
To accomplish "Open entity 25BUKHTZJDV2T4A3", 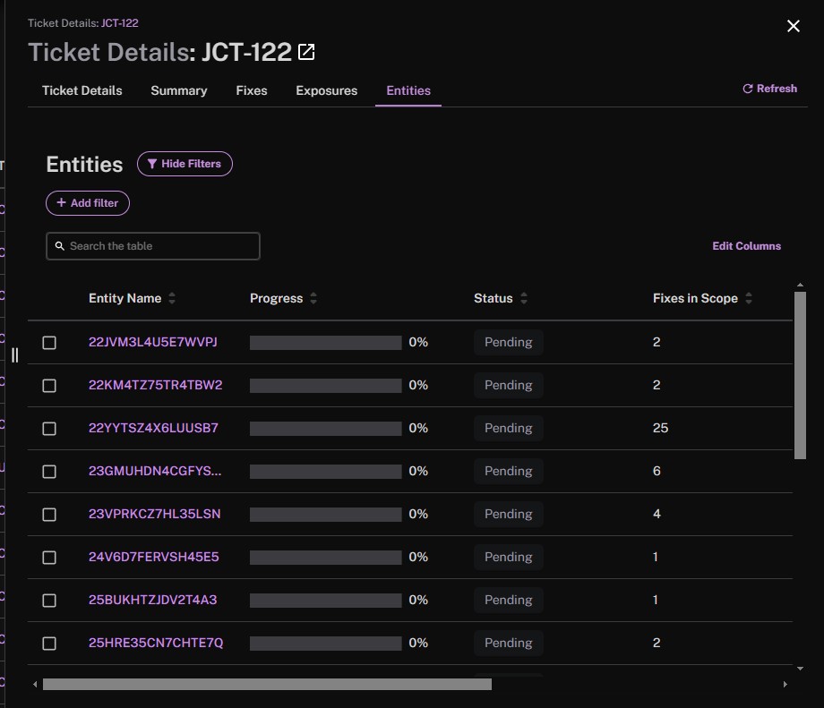I will click(x=152, y=600).
